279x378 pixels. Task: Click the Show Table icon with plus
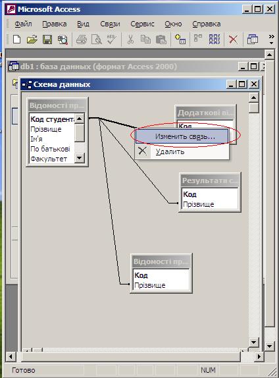[180, 40]
